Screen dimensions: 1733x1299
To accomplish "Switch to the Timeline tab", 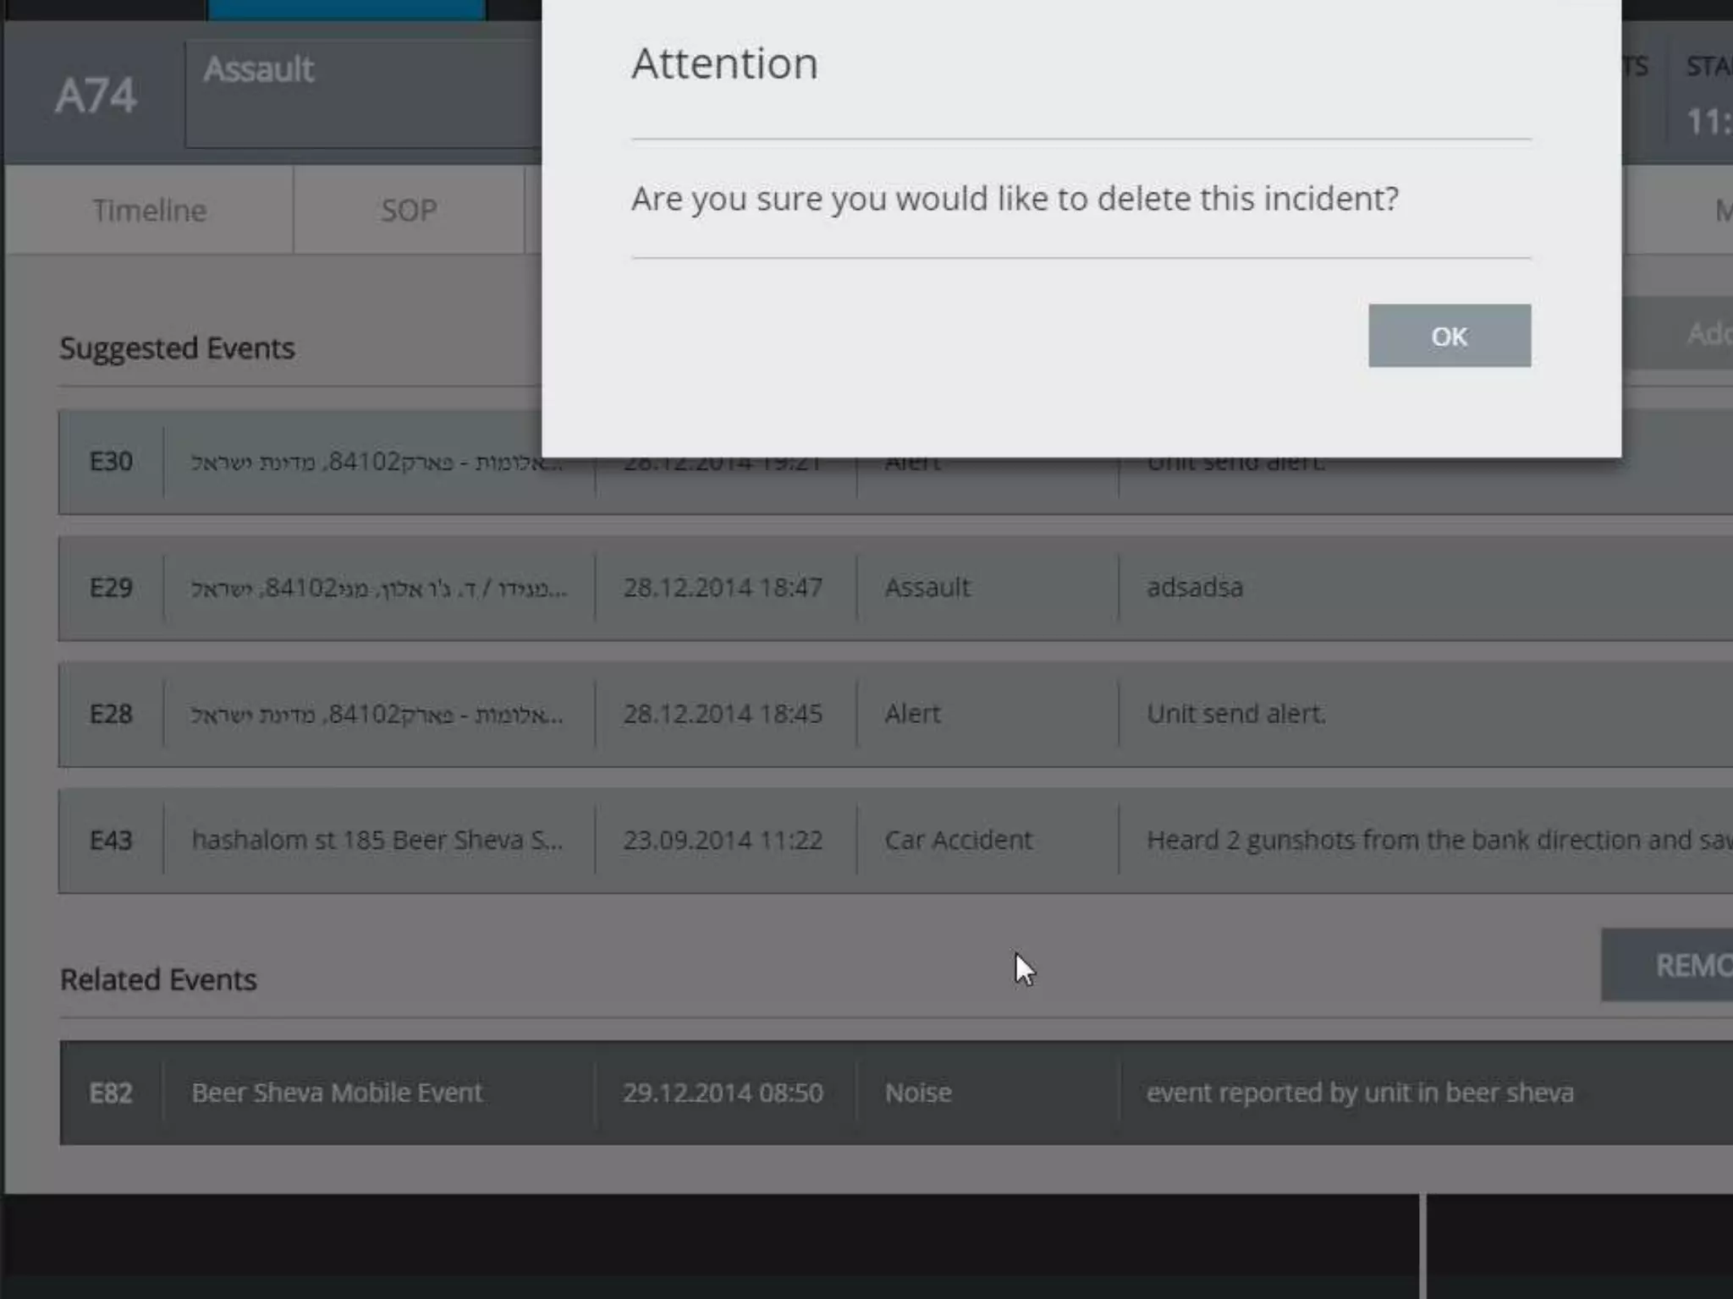I will [x=149, y=210].
